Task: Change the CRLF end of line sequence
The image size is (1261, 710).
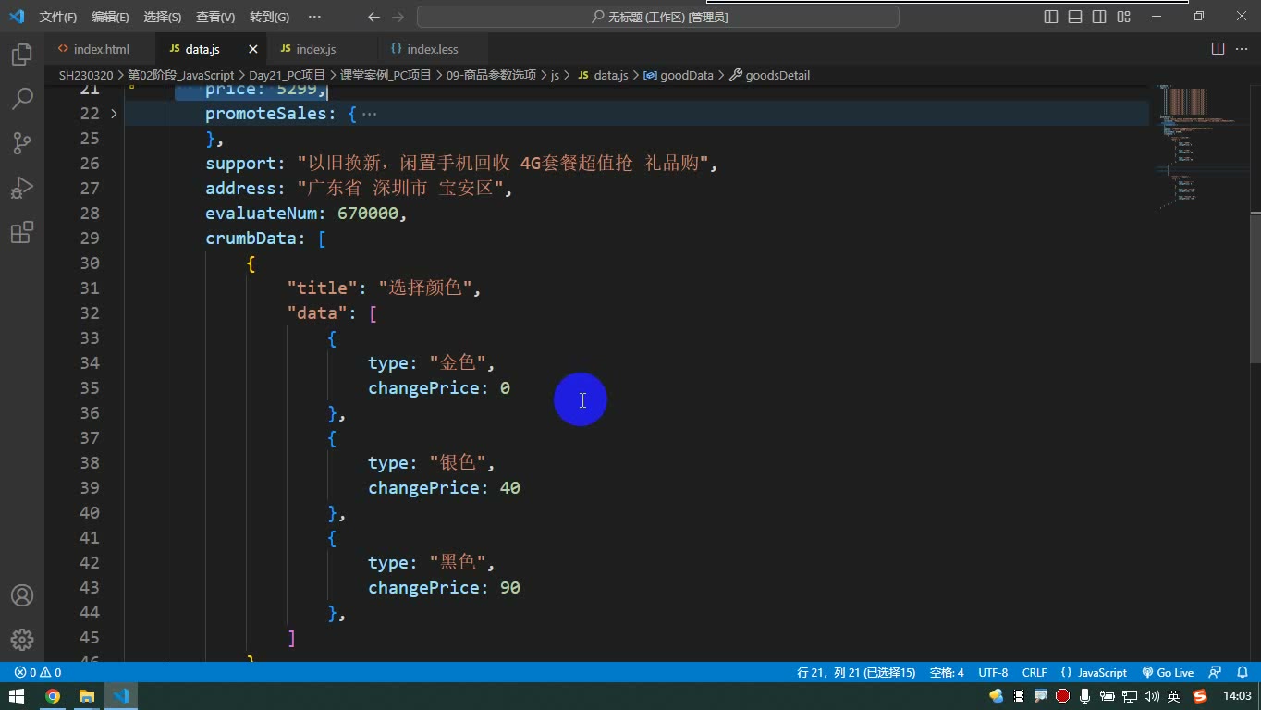Action: (x=1035, y=672)
